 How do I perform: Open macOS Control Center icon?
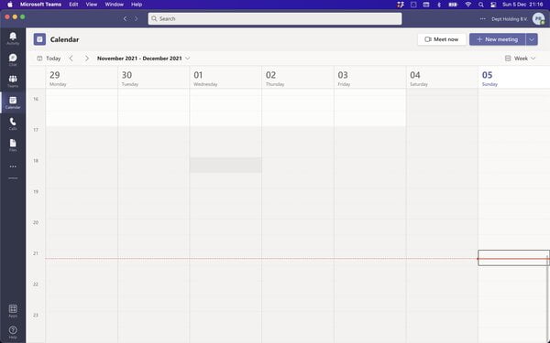click(x=493, y=5)
